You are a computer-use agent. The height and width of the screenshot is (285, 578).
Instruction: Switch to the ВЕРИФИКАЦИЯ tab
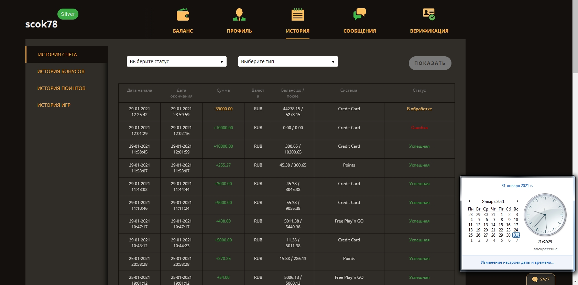(429, 31)
